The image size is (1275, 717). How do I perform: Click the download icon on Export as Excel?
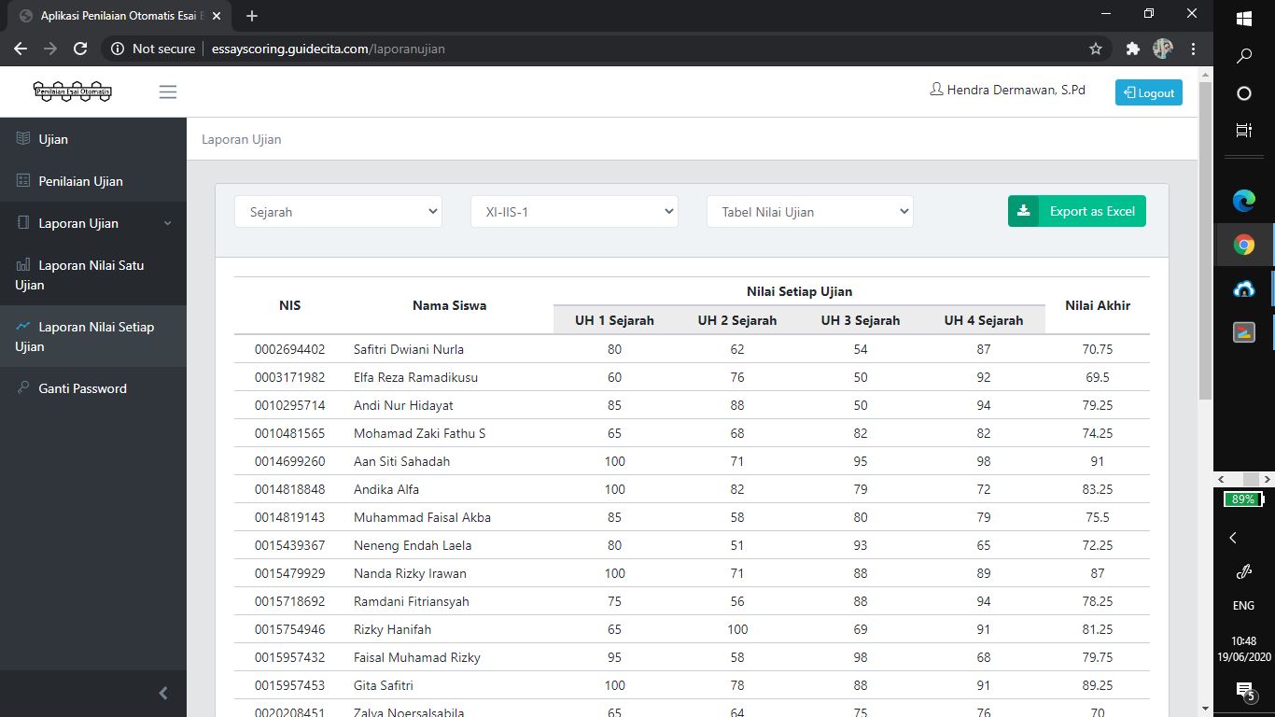tap(1024, 211)
